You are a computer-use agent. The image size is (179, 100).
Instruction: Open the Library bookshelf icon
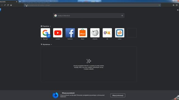[174, 5]
